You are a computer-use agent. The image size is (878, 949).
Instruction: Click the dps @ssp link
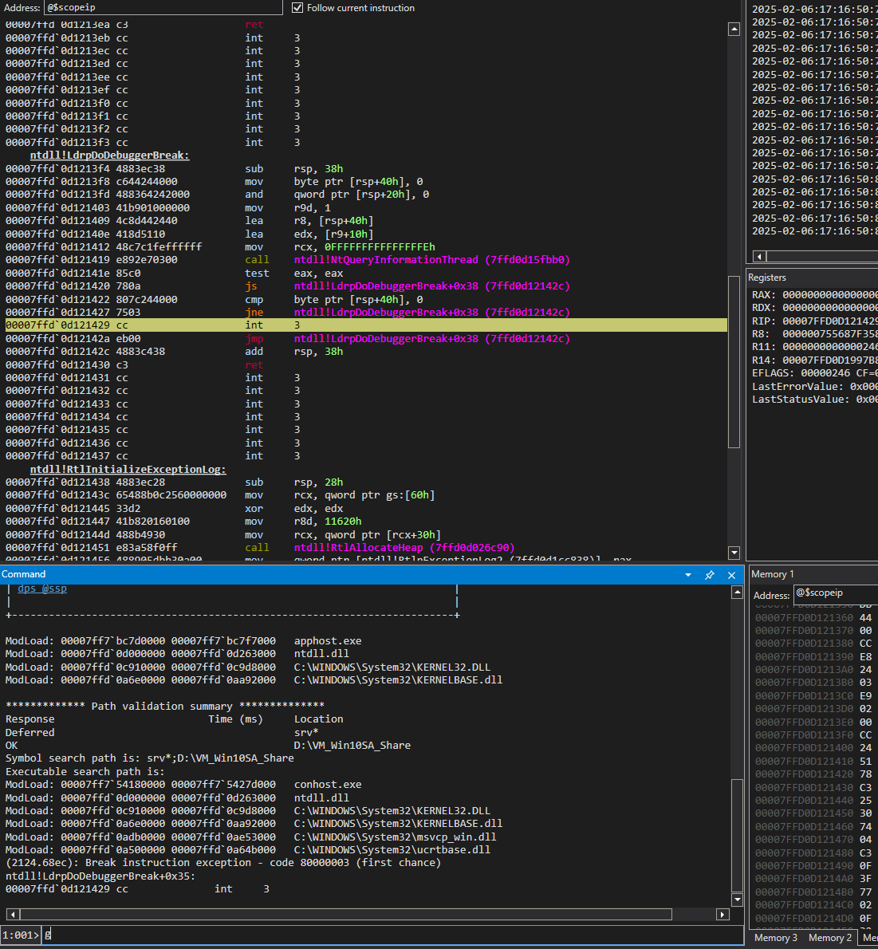[42, 589]
